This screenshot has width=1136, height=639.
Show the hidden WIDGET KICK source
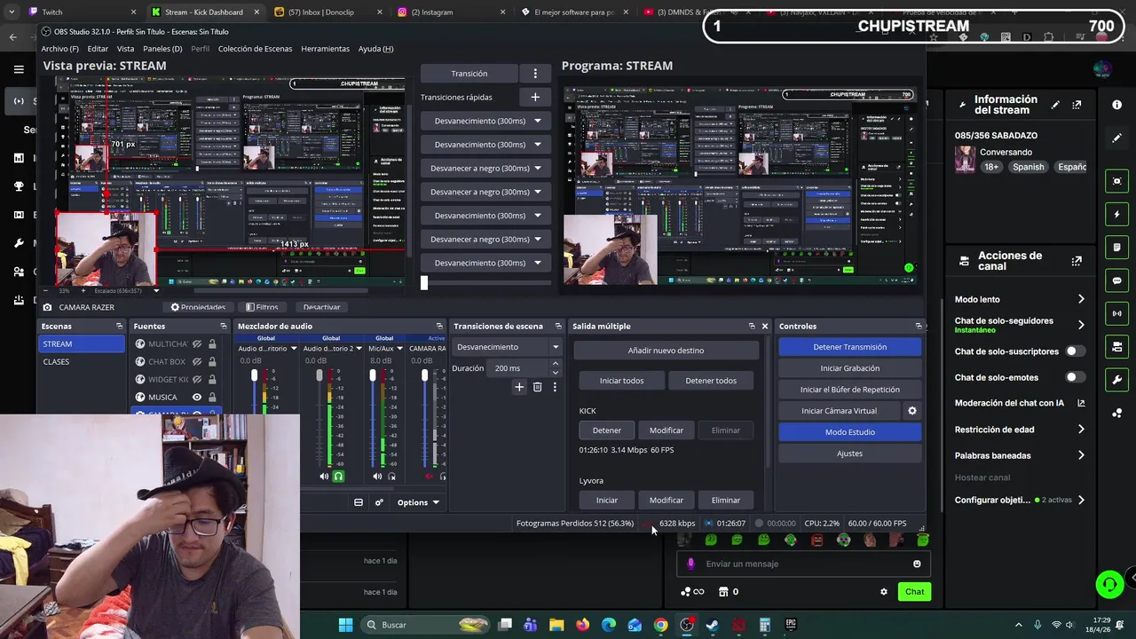coord(197,380)
